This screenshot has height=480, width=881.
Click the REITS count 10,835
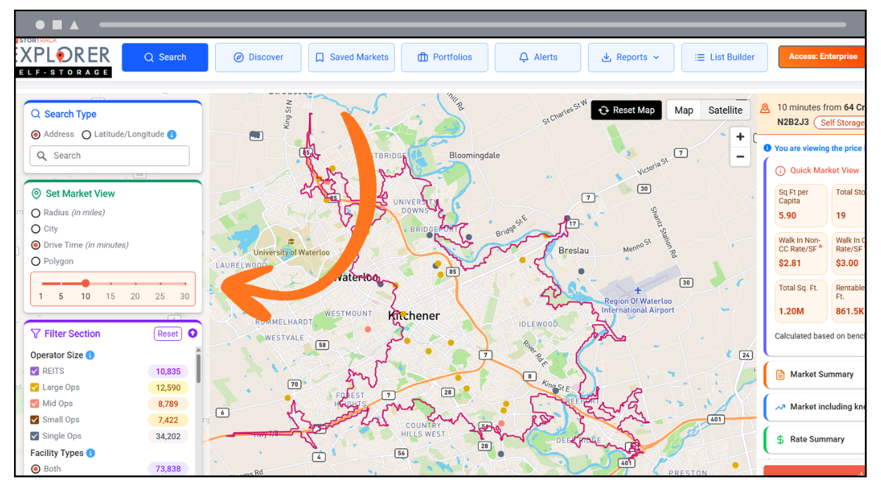(x=168, y=371)
